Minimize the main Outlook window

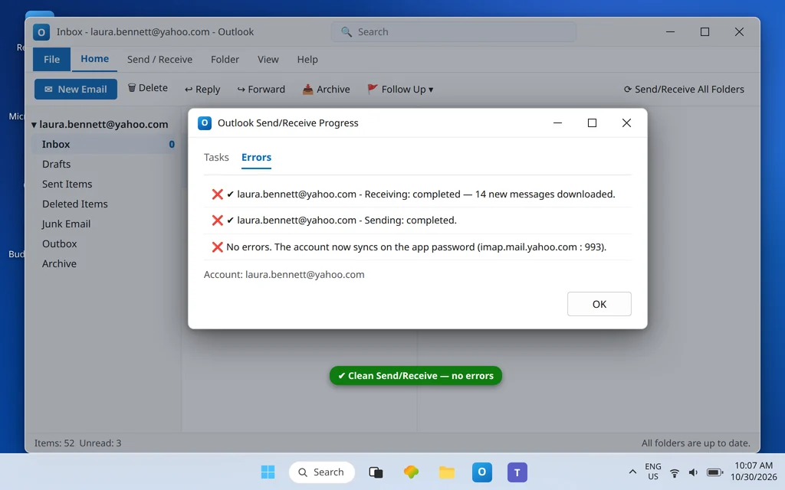pos(670,32)
